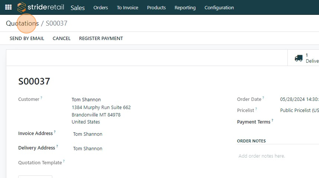Click the Strideretail logo
Screen dimensions: 319x178
pos(41,7)
